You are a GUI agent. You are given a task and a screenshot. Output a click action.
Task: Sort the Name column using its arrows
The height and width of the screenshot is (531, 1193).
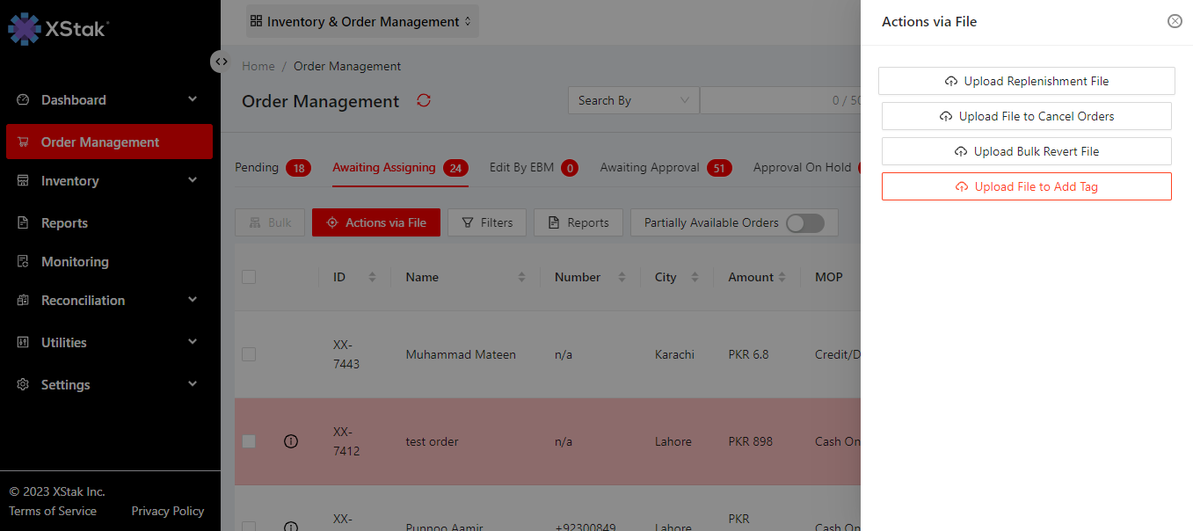click(521, 277)
